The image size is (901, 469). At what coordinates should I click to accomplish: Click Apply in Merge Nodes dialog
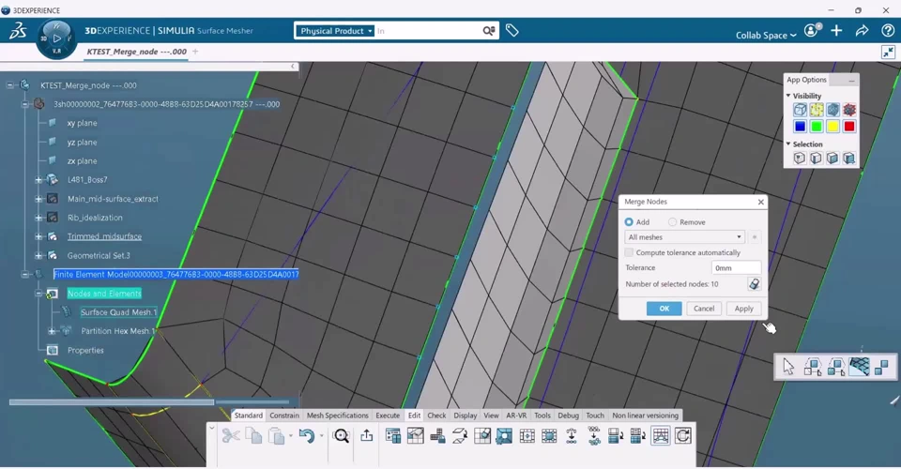coord(744,309)
